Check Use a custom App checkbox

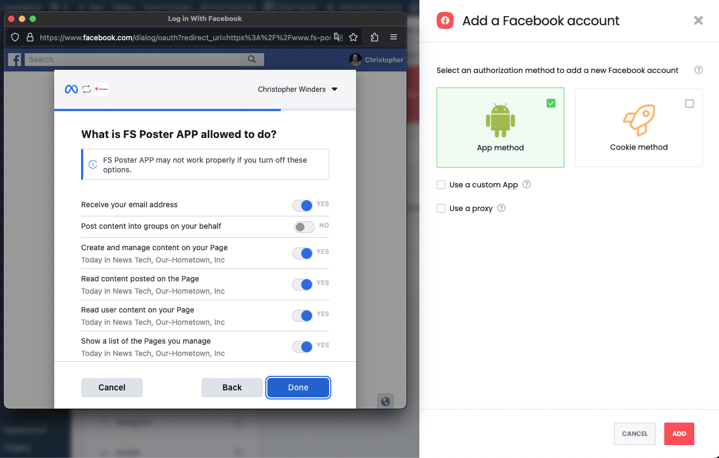click(x=441, y=185)
